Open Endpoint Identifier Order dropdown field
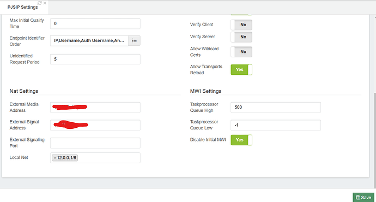376x202 pixels. [x=89, y=40]
